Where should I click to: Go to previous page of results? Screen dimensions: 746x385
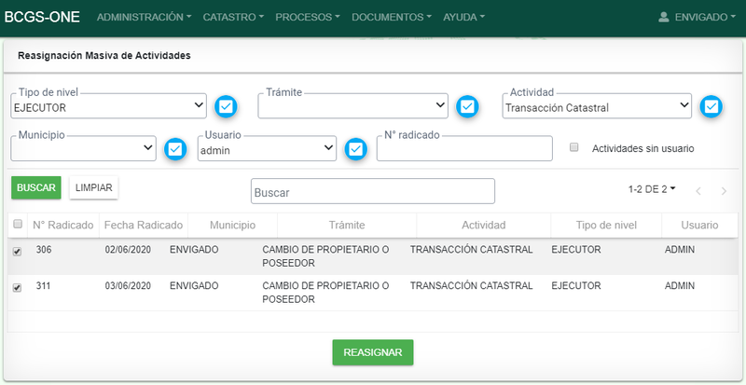click(698, 190)
